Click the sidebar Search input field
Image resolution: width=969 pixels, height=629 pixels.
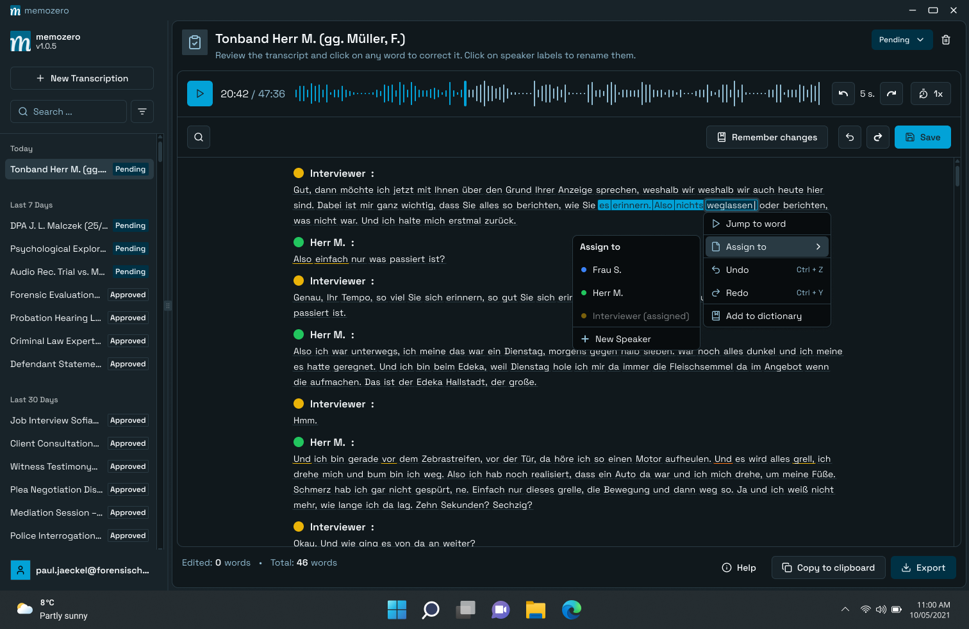coord(68,111)
